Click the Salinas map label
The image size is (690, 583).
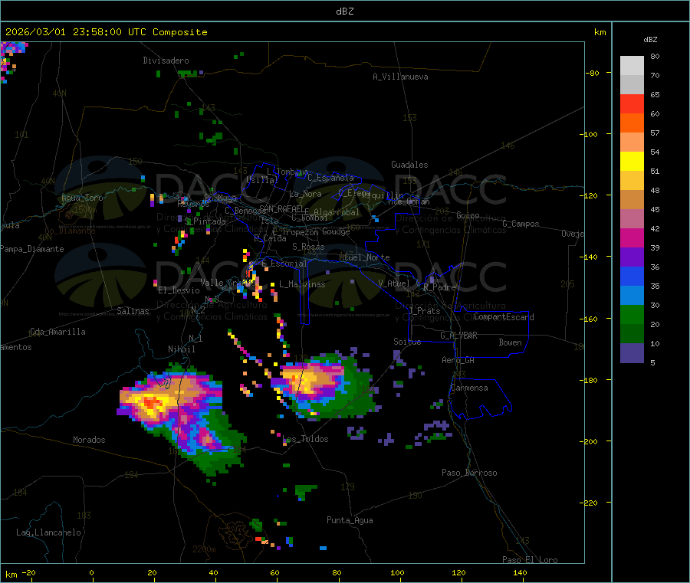coord(133,311)
